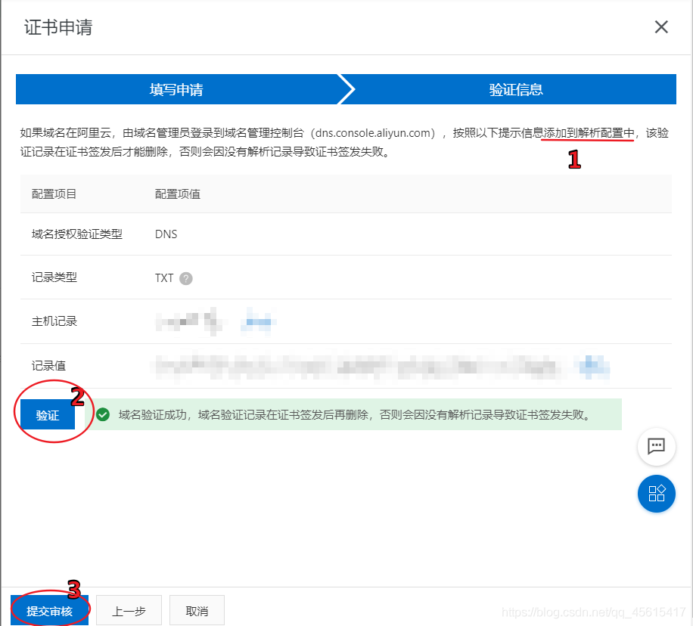Select the 验证信息 step tab

coord(515,89)
